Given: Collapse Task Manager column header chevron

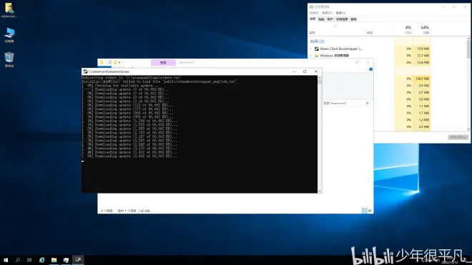Looking at the screenshot, I should 335,26.
